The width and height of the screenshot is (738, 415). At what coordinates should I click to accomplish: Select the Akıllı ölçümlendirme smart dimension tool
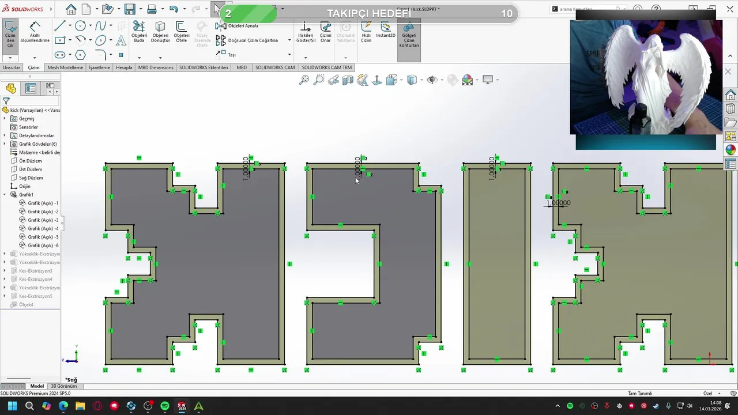point(35,33)
